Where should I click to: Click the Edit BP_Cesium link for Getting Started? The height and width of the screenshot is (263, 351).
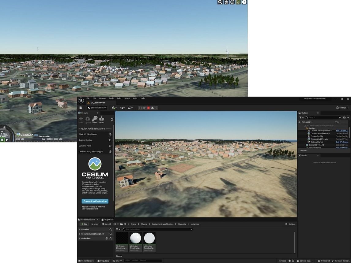342,142
